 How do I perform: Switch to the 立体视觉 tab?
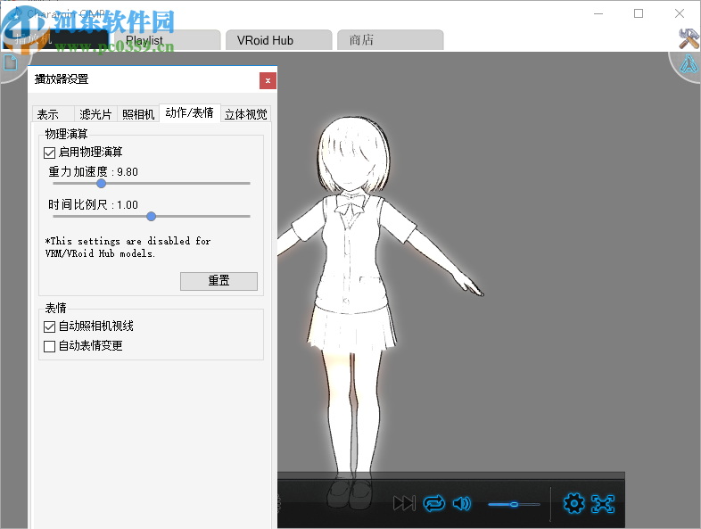tap(246, 114)
